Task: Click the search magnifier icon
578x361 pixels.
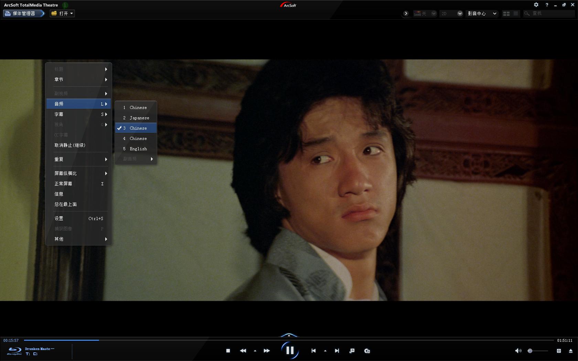Action: (x=527, y=13)
